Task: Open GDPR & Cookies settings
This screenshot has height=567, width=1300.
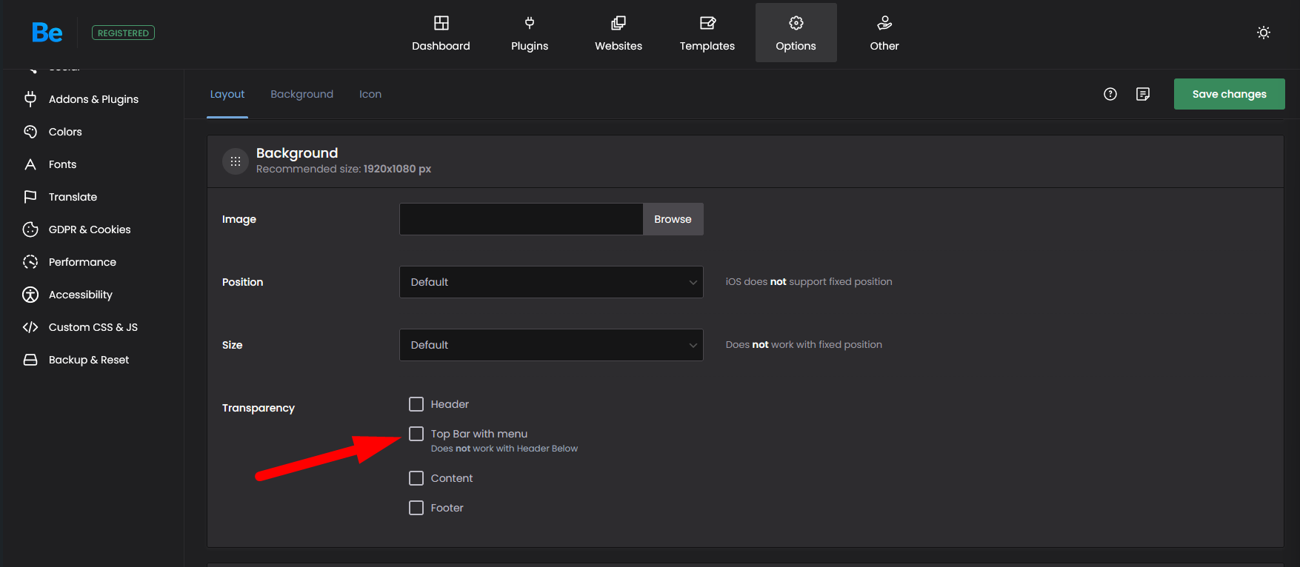Action: coord(90,229)
